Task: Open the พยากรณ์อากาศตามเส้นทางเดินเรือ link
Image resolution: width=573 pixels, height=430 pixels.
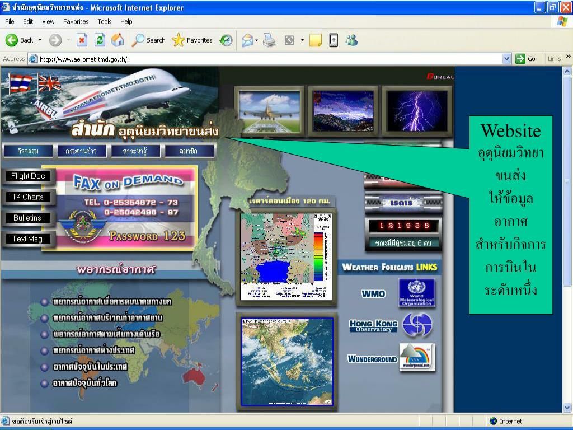Action: (106, 334)
